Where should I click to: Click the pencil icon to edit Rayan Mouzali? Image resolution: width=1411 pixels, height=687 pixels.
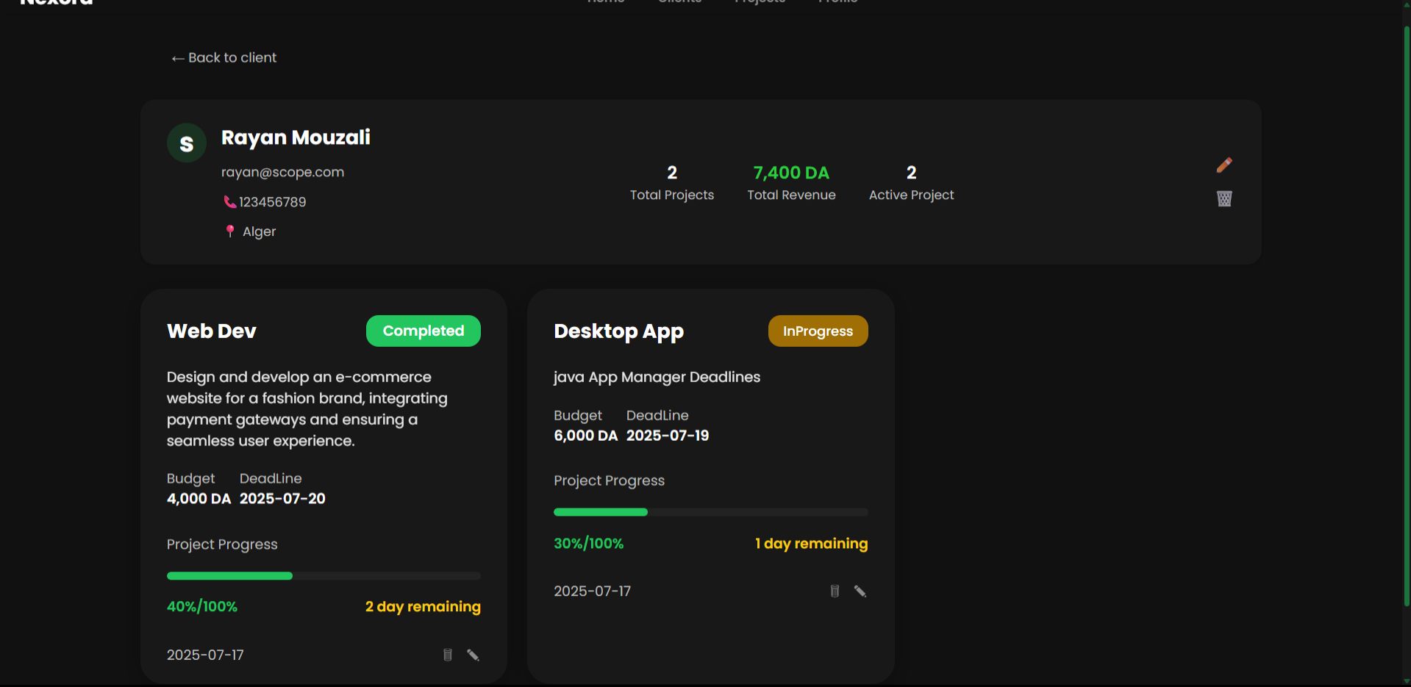point(1223,165)
